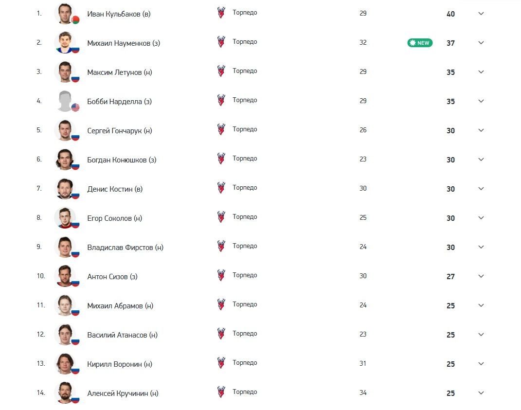The width and height of the screenshot is (521, 410).
Task: Click placeholder avatar of Бобби Нарделла
Action: point(65,101)
